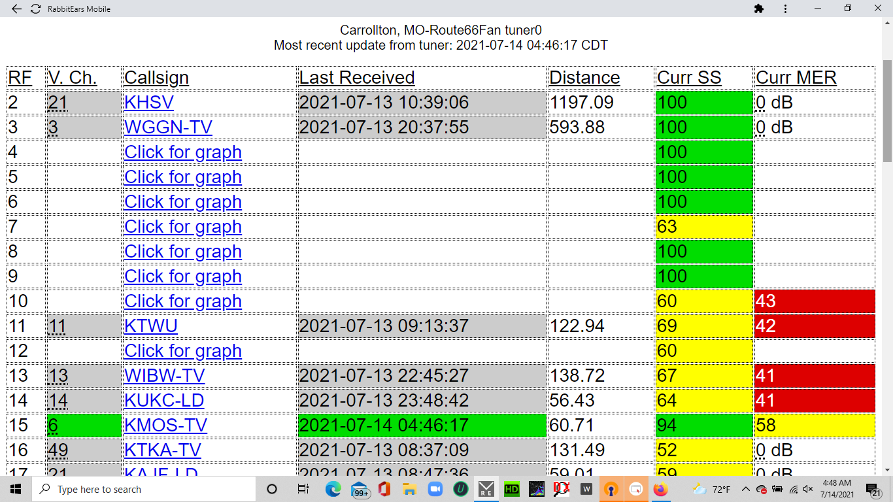893x502 pixels.
Task: Click the page's vertical scrollbar thumb
Action: 887,110
